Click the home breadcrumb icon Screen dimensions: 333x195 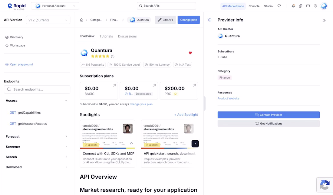[x=81, y=20]
